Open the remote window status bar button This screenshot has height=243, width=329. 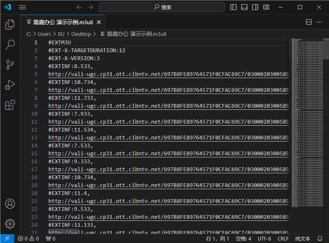click(x=7, y=238)
